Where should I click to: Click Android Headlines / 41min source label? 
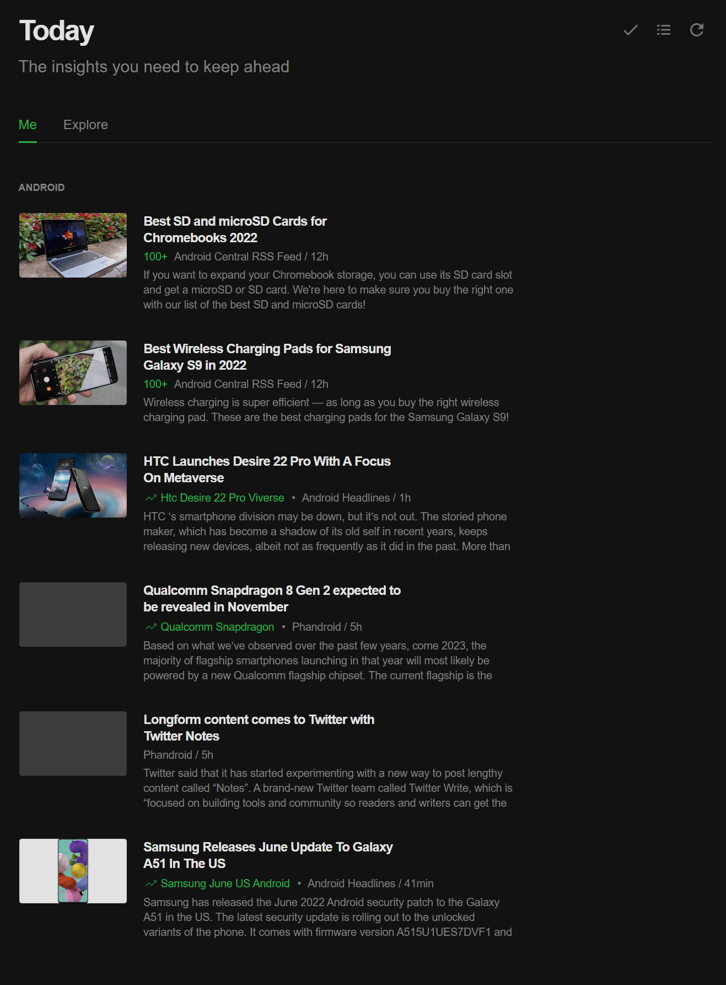pyautogui.click(x=370, y=883)
